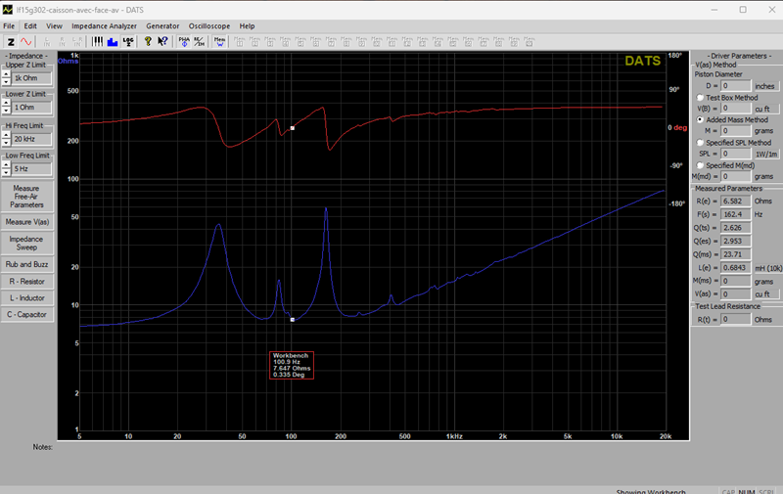The height and width of the screenshot is (494, 783).
Task: Click the L IN left input icon
Action: 47,42
